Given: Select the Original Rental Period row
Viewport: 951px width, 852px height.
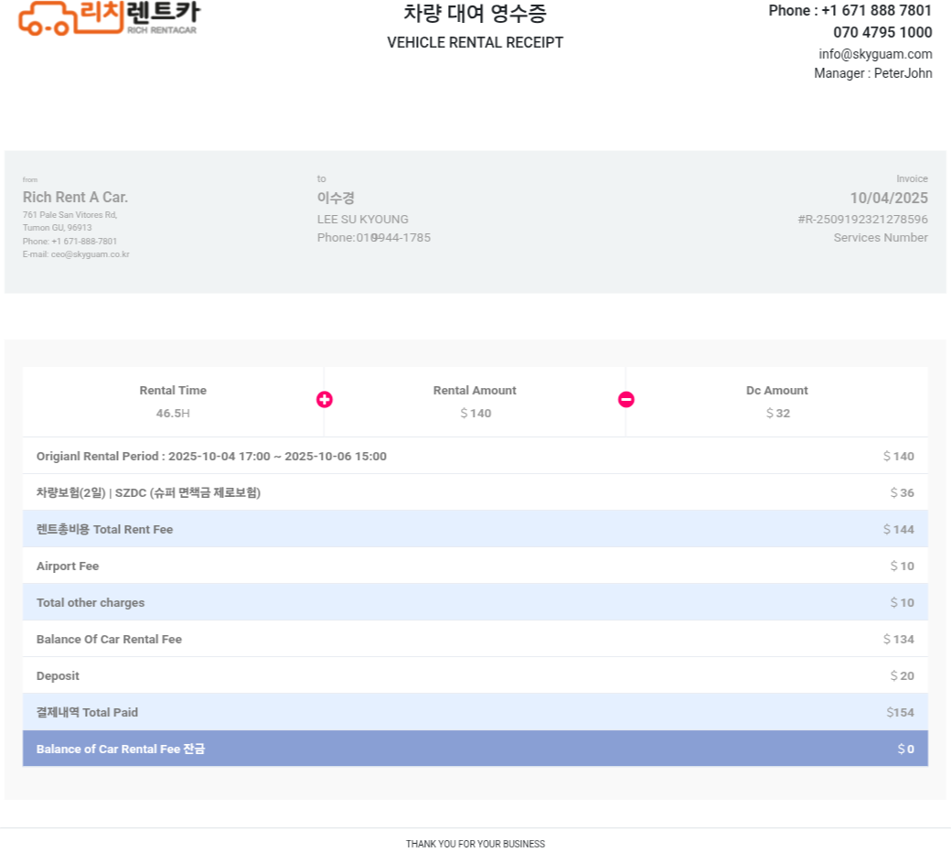Looking at the screenshot, I should tap(475, 456).
